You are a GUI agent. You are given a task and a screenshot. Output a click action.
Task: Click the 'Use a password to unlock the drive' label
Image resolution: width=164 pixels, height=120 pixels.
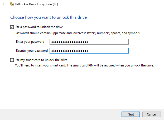coord(38,27)
